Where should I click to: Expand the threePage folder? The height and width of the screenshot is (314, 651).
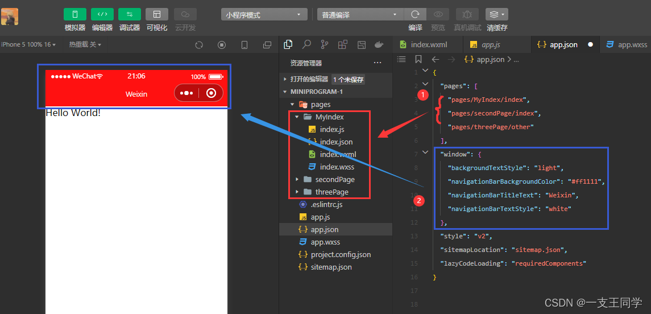click(335, 192)
